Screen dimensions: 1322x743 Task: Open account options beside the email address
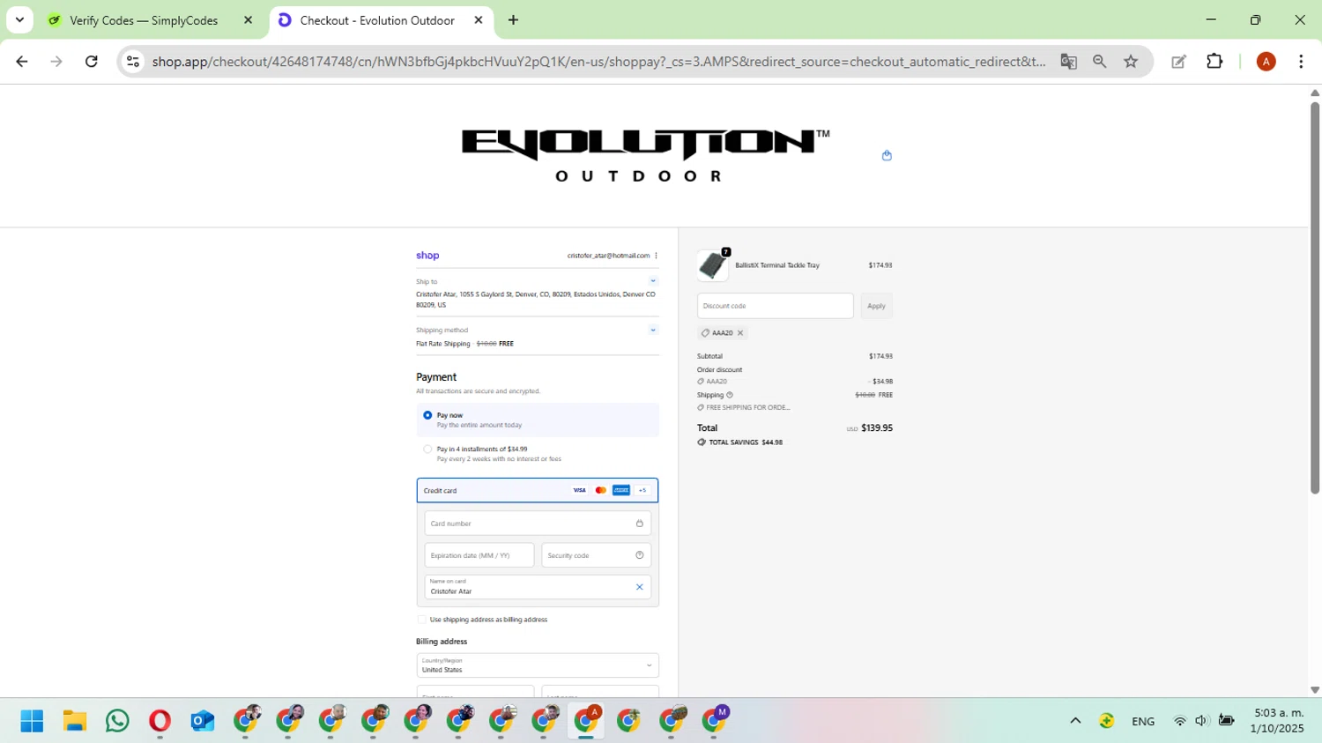click(656, 256)
